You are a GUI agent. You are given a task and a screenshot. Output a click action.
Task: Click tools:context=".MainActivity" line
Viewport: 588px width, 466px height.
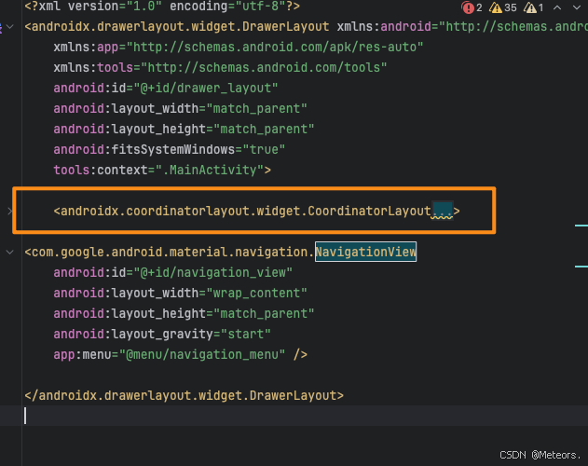tap(162, 171)
